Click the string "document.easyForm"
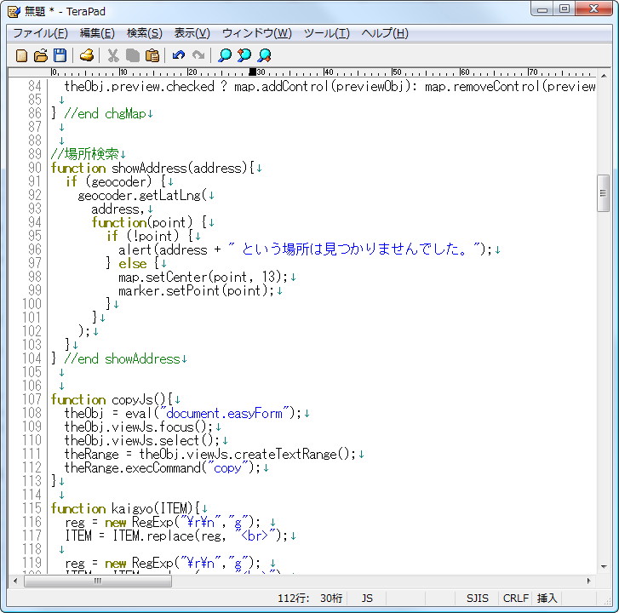 pos(224,413)
